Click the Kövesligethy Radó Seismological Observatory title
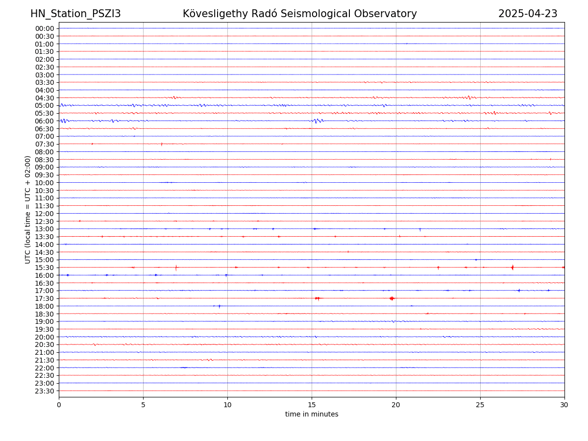This screenshot has width=588, height=441. pyautogui.click(x=299, y=14)
